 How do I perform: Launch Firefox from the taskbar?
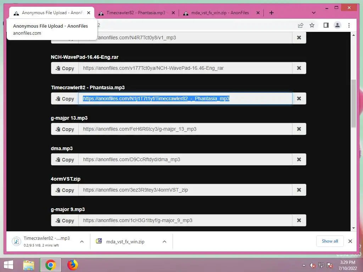[72, 265]
